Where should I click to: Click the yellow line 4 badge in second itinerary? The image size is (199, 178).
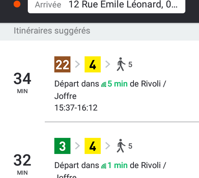(x=92, y=146)
